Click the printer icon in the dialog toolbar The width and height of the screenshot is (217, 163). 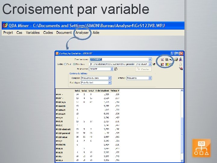pyautogui.click(x=176, y=59)
